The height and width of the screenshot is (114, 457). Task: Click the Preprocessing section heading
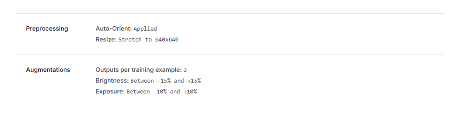point(47,29)
